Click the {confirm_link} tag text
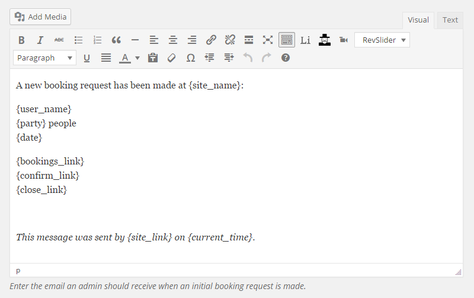 click(x=48, y=175)
